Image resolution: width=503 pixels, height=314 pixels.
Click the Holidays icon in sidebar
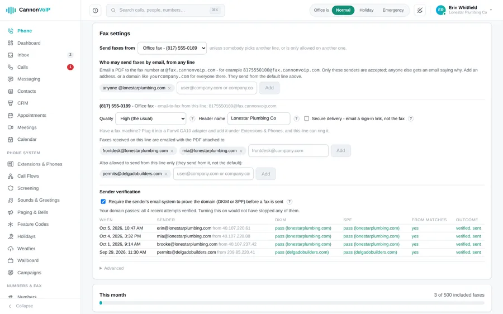pyautogui.click(x=11, y=236)
